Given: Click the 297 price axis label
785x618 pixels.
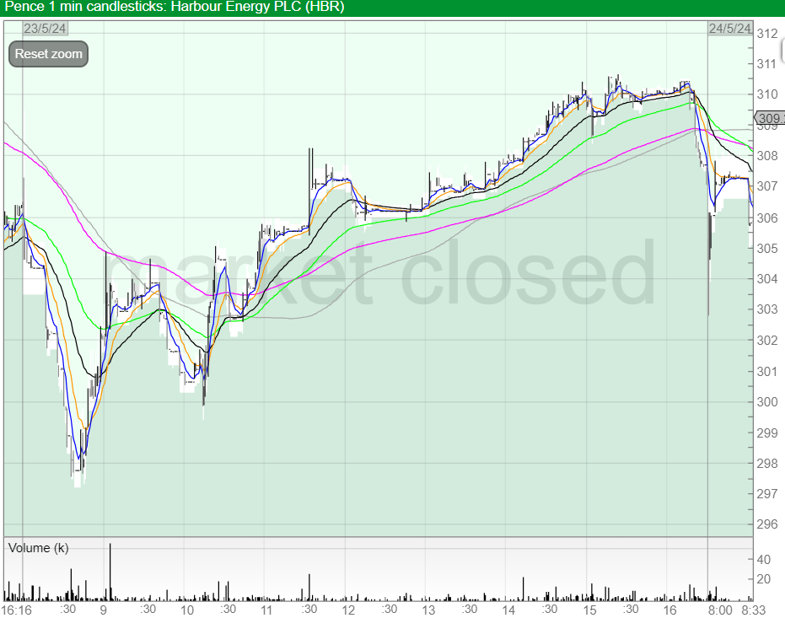Looking at the screenshot, I should 767,494.
